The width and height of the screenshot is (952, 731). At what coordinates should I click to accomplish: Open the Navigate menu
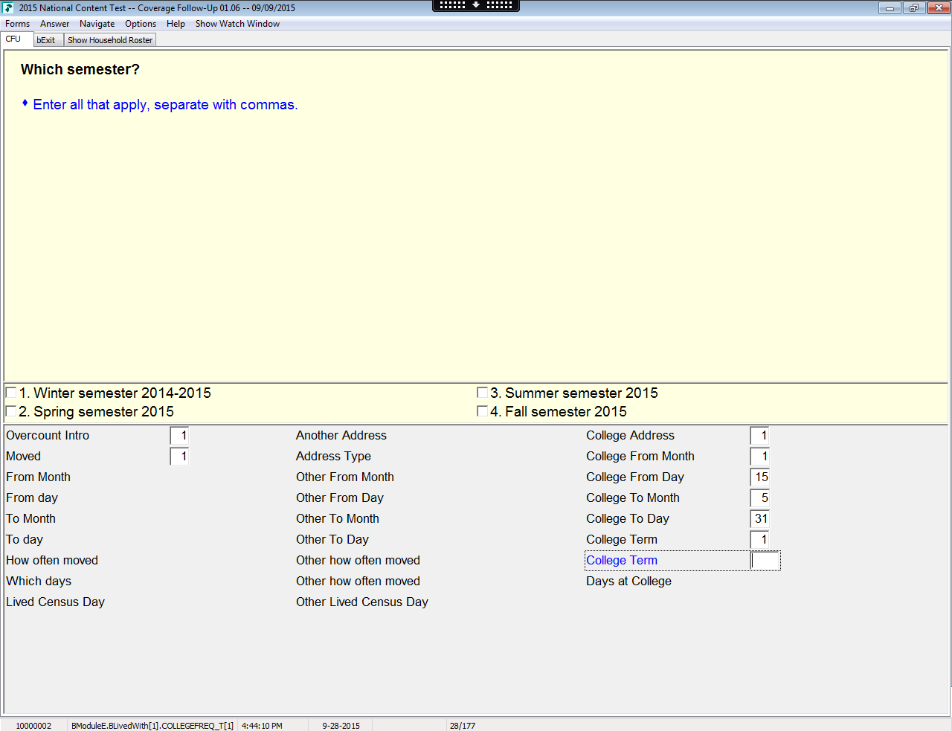click(x=97, y=24)
